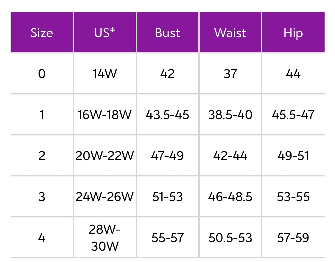
Task: Click waist measurement 50.5-53
Action: [230, 238]
